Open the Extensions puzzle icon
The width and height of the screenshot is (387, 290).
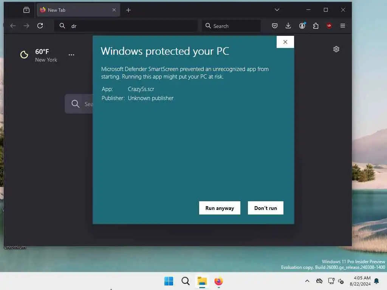[316, 26]
